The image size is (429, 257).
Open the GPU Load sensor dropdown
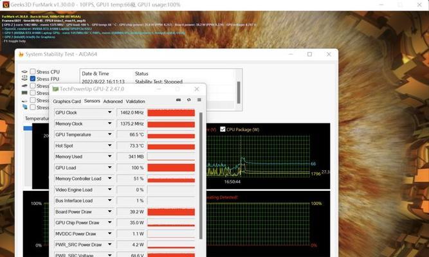[110, 167]
